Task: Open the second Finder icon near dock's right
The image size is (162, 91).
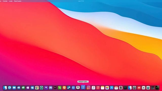Action: (x=130, y=88)
